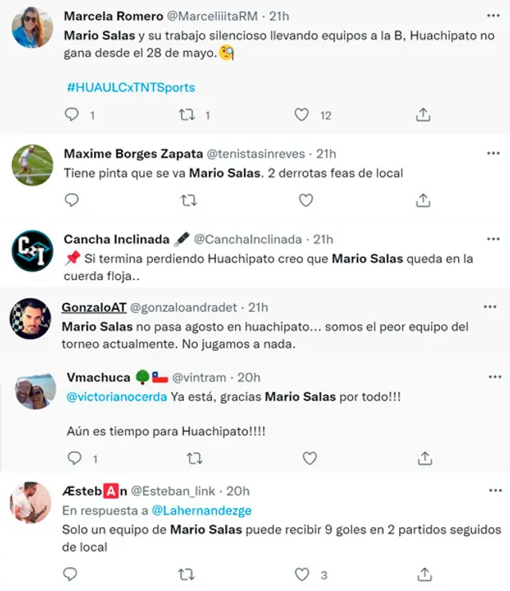This screenshot has width=510, height=591.
Task: Like Marcela Romero's tweet about Mario Salas
Action: [301, 116]
